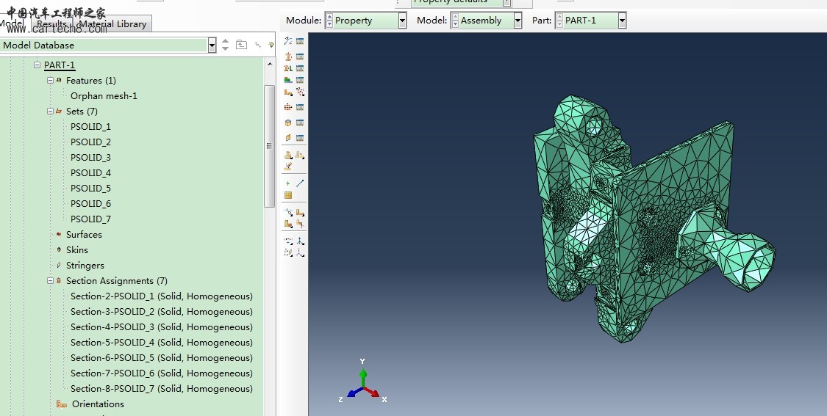The width and height of the screenshot is (827, 416).
Task: Collapse the PART-1 tree node
Action: point(37,65)
